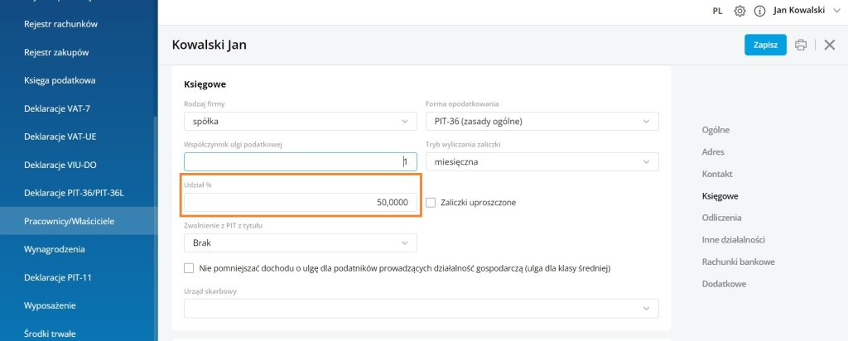Open the Tryb wyliczania zaliczki dropdown
The image size is (848, 341).
542,161
